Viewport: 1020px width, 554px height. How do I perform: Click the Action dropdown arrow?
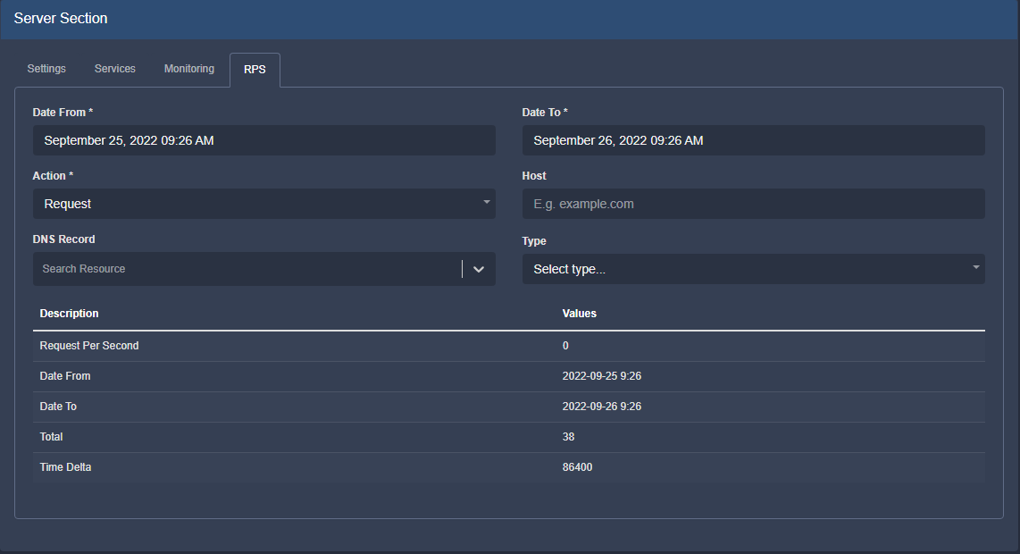click(487, 203)
